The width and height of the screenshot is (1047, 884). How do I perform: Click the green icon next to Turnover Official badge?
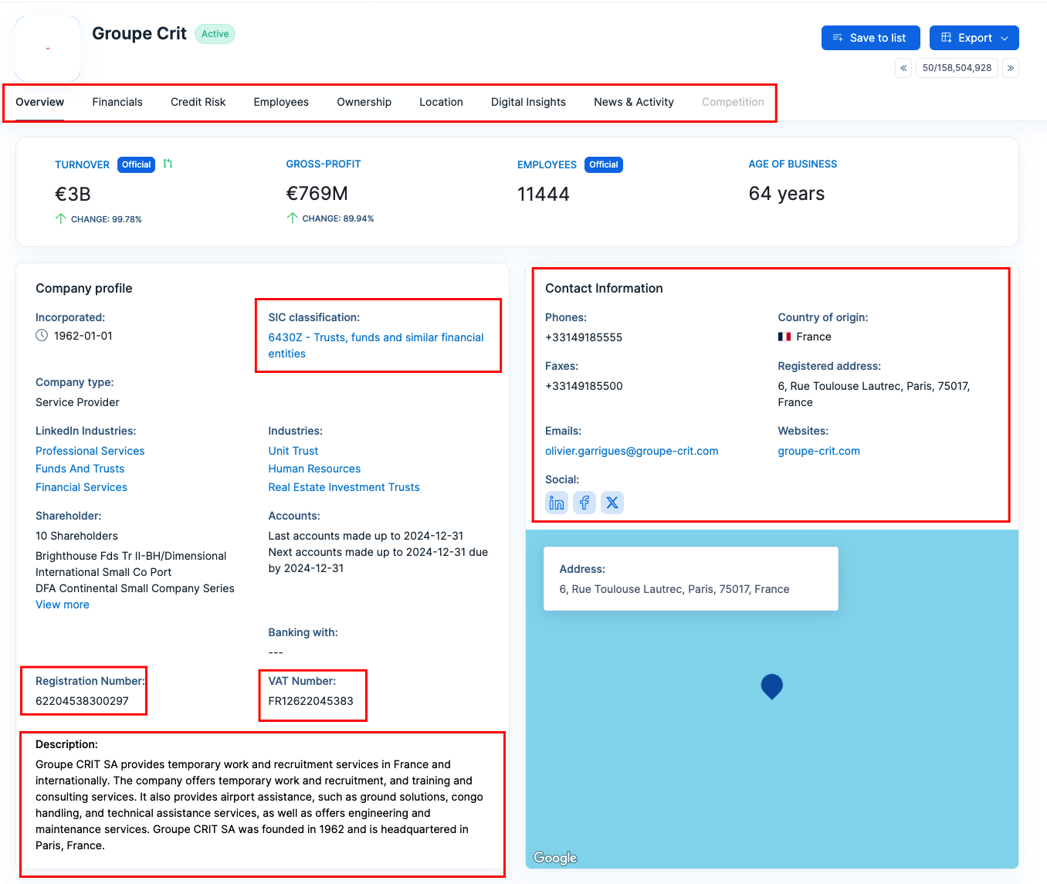coord(168,164)
